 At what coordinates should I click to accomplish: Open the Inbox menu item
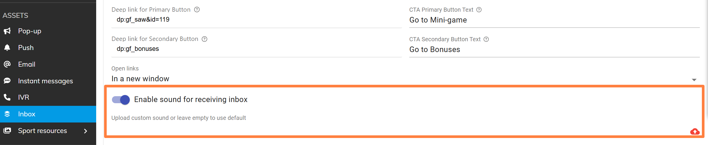pos(27,114)
